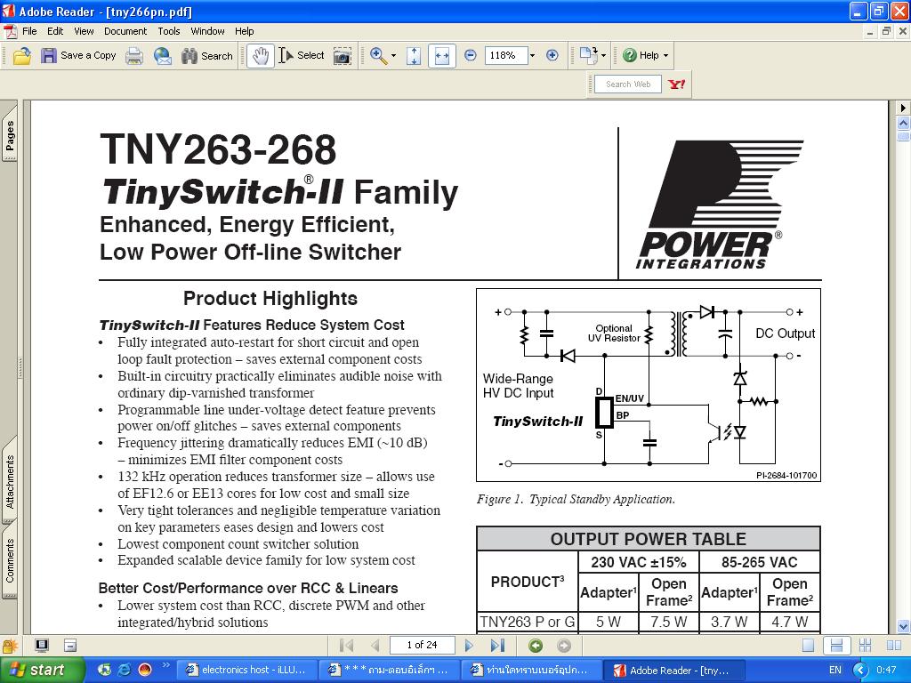This screenshot has height=683, width=911.
Task: Open the Search binoculars tool
Action: tap(206, 56)
